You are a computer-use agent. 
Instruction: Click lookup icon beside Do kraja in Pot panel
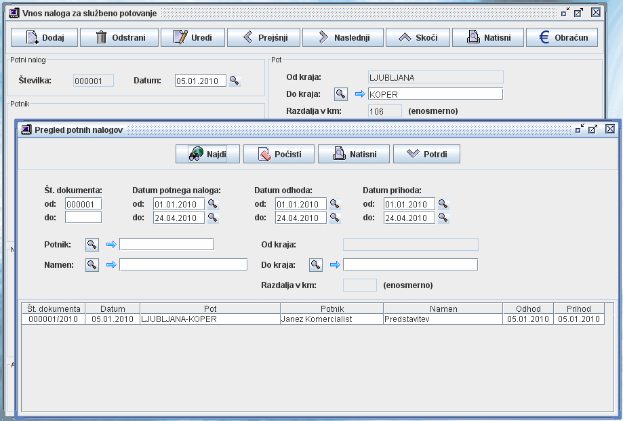340,94
